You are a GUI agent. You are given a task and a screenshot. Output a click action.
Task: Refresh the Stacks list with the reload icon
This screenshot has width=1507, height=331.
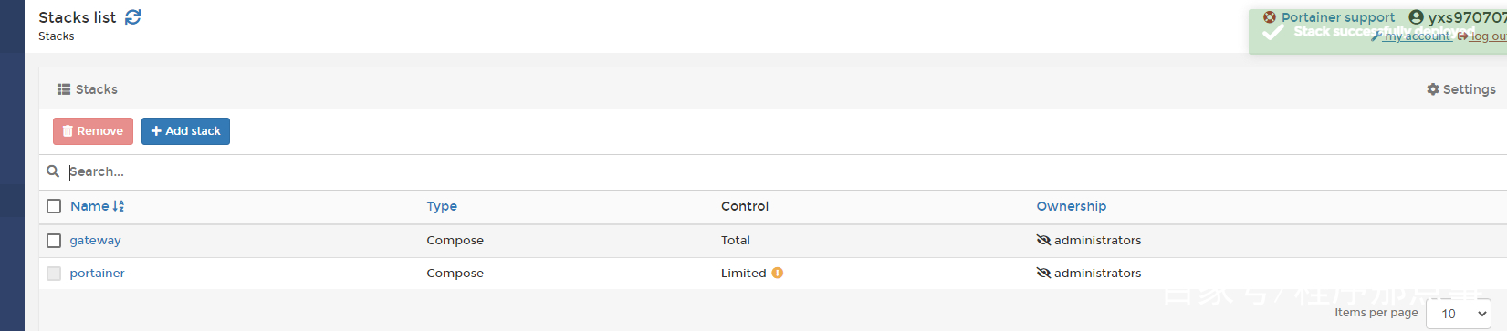133,17
